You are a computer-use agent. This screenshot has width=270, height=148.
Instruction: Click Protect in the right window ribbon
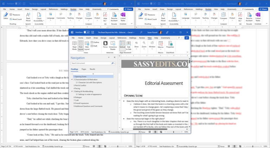pyautogui.click(x=232, y=17)
